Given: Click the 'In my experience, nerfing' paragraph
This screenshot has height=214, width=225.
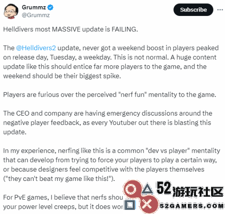Looking at the screenshot, I should point(112,165).
